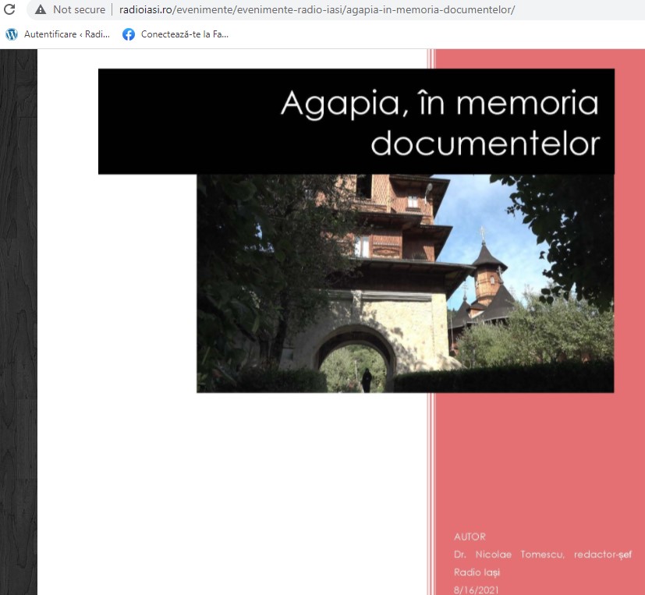
Task: Click the title Agapia, în memoria documentelor
Action: 440,122
